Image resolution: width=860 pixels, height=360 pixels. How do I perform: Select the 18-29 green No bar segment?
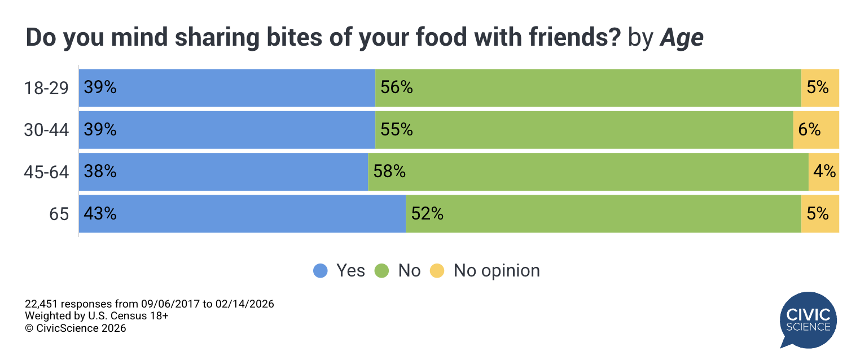click(x=588, y=87)
